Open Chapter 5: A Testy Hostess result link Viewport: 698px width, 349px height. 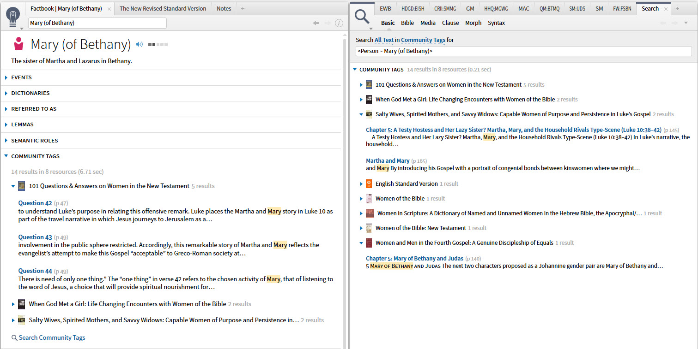coord(514,130)
